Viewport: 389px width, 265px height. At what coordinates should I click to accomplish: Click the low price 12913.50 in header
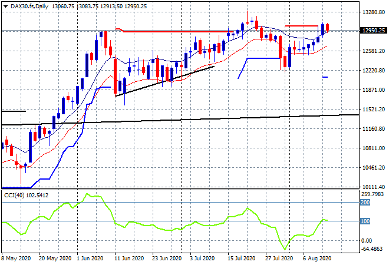[111, 6]
